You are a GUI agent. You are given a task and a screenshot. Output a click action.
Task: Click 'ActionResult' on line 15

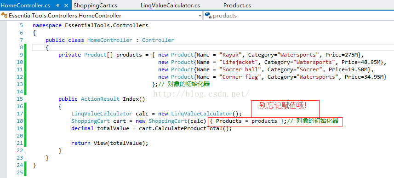(100, 99)
